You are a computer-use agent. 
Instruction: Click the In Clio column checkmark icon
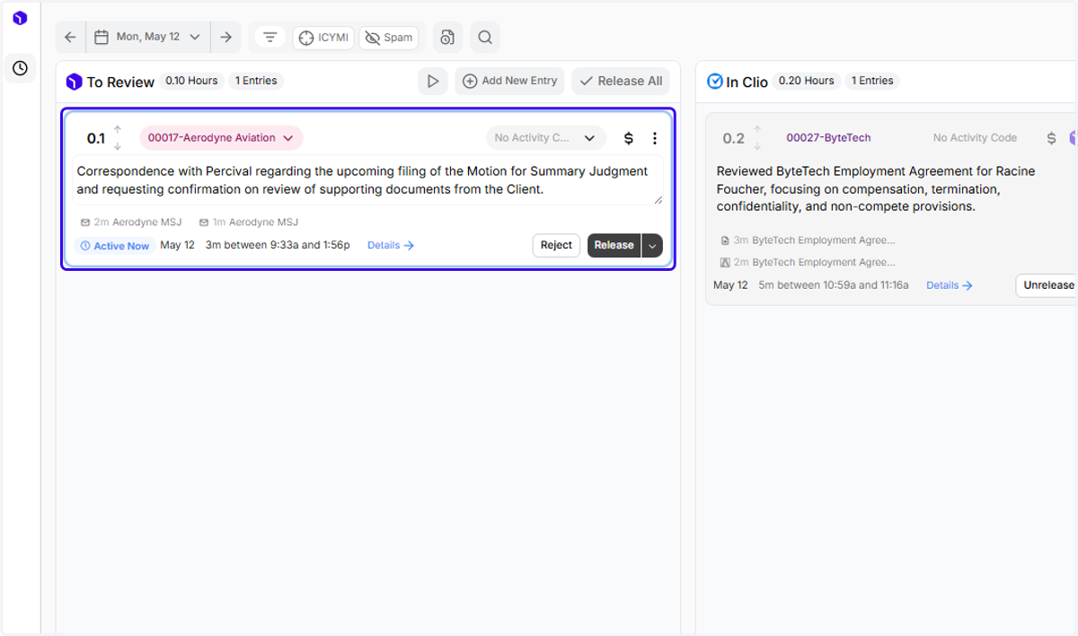point(715,82)
